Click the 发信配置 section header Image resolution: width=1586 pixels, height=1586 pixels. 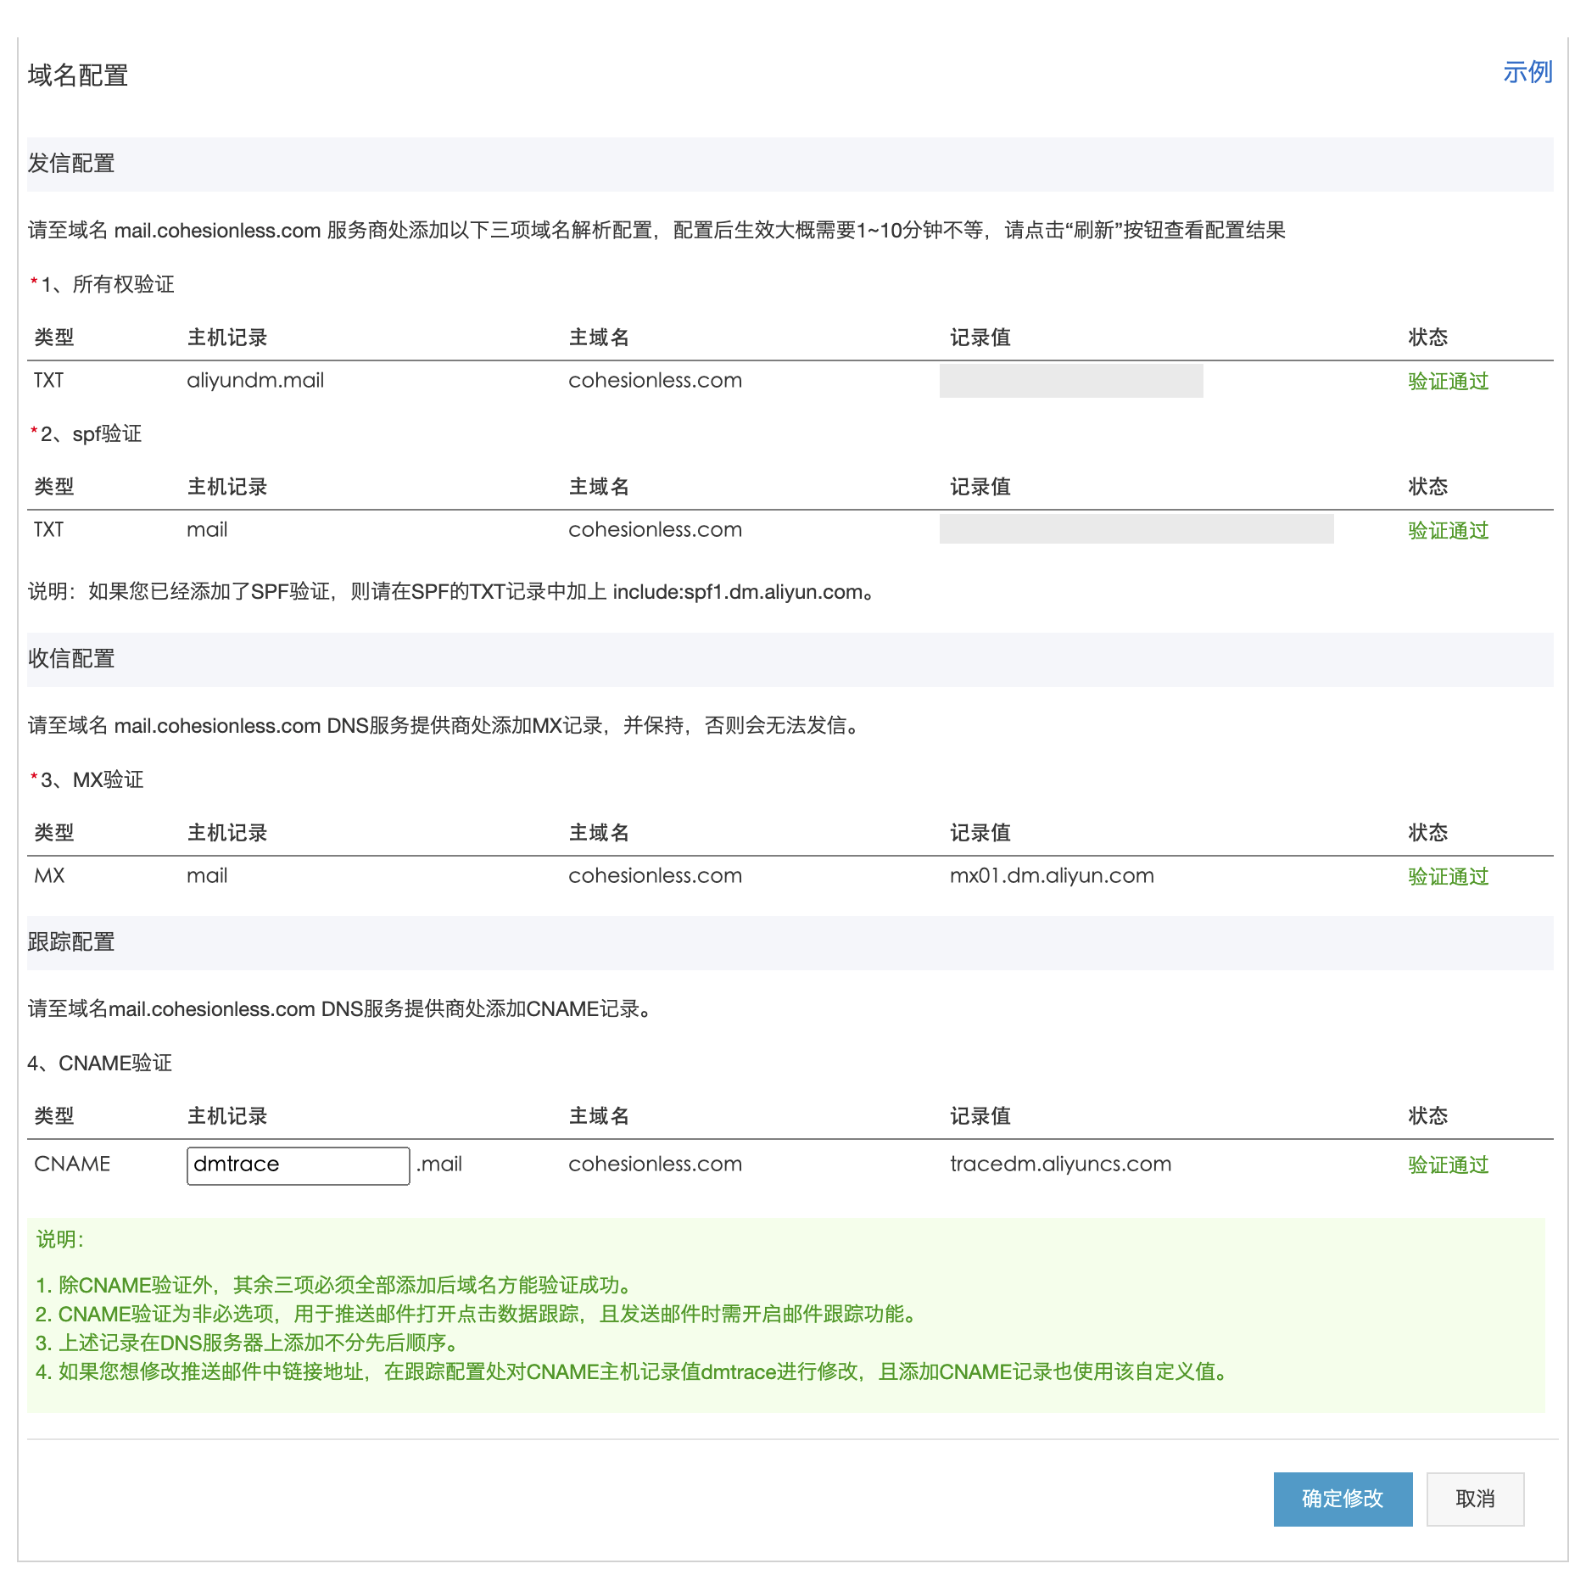point(71,164)
